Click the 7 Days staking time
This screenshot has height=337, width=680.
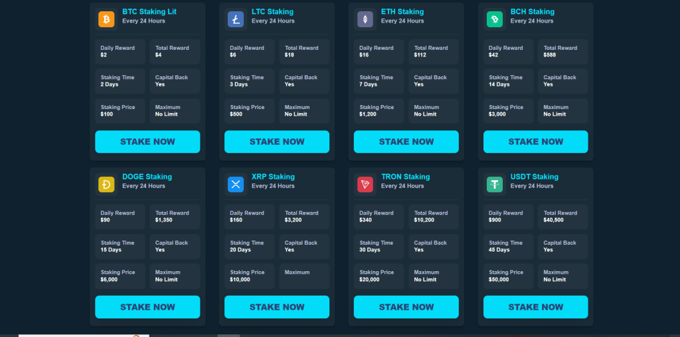[x=368, y=84]
